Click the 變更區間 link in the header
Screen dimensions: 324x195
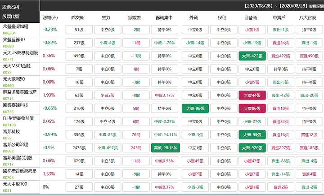pyautogui.click(x=316, y=6)
